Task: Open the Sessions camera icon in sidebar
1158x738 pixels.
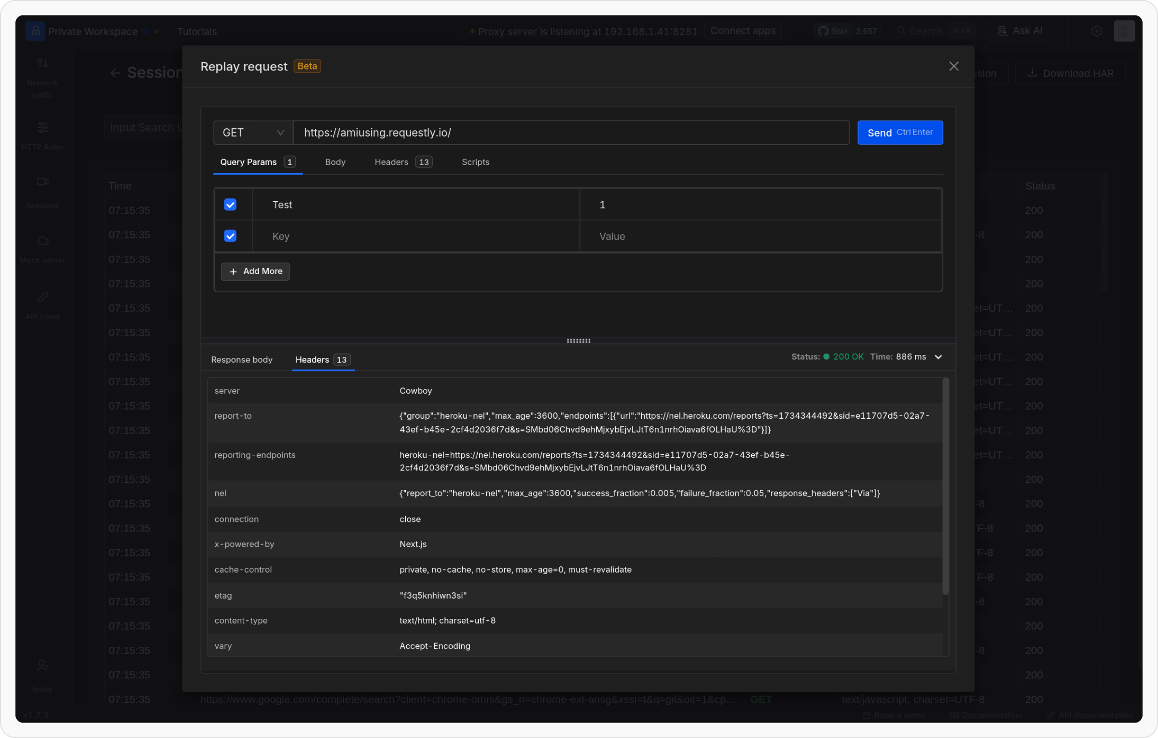Action: coord(43,182)
